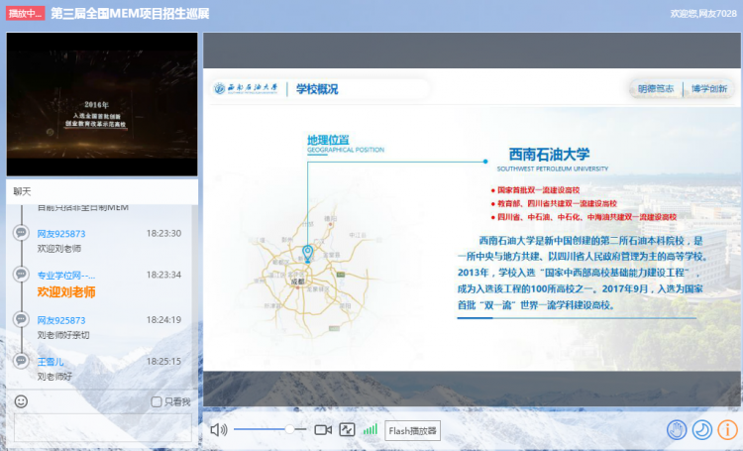The height and width of the screenshot is (451, 743).
Task: Click the map location pin on slide
Action: click(x=308, y=253)
